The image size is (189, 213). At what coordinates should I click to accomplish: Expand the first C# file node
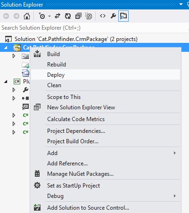(14, 115)
